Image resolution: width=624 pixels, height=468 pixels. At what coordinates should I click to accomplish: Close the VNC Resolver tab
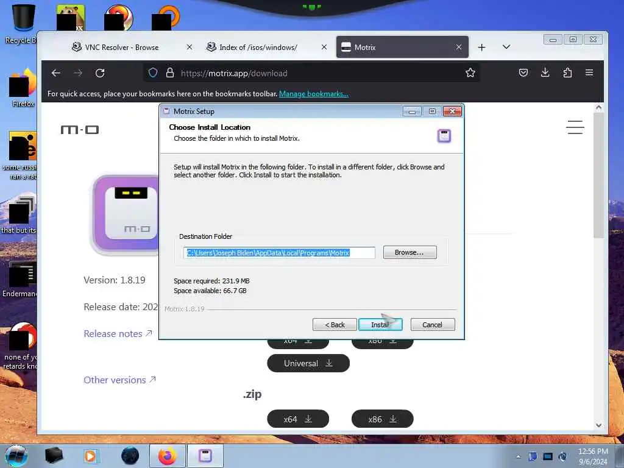coord(190,47)
